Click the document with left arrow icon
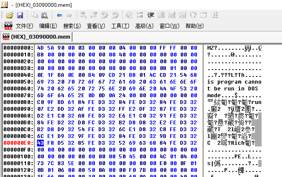The height and width of the screenshot is (177, 282). point(94,15)
